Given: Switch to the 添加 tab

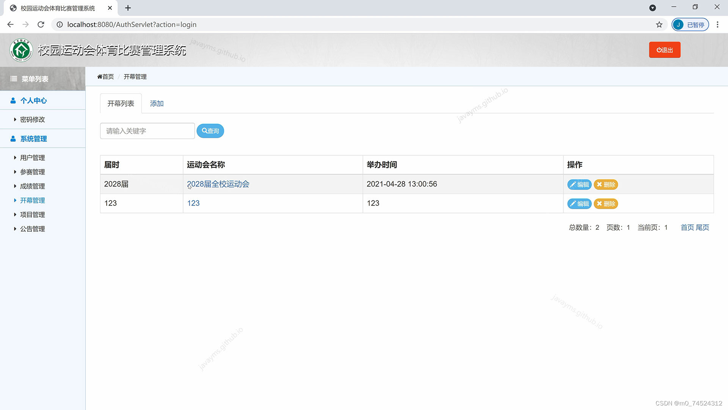Looking at the screenshot, I should 157,104.
